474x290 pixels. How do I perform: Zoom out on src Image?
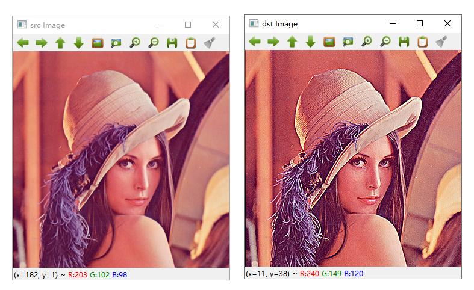point(154,43)
